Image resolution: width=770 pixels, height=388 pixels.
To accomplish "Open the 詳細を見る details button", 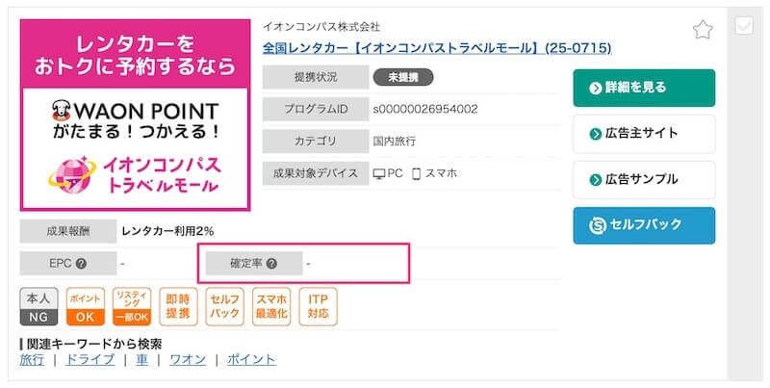I will 644,88.
